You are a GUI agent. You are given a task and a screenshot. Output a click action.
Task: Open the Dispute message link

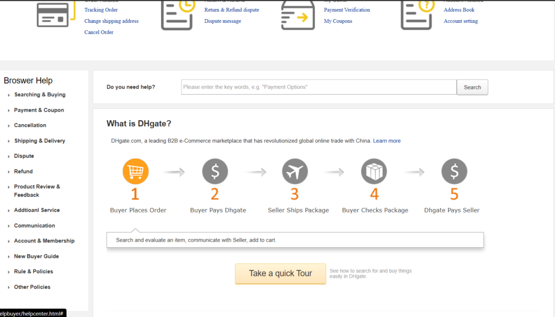(223, 21)
